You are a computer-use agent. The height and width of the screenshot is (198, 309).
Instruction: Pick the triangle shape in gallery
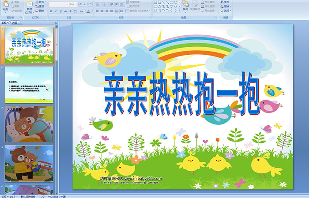[160, 7]
